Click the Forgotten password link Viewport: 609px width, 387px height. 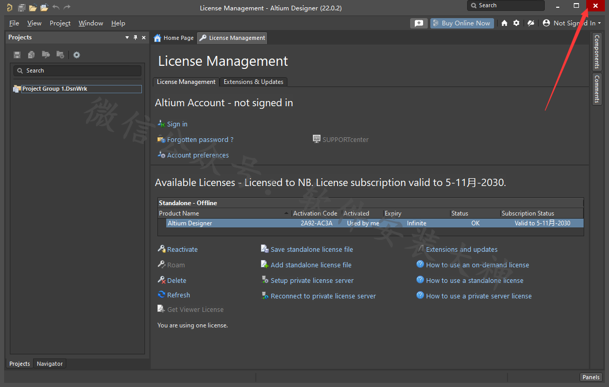200,139
